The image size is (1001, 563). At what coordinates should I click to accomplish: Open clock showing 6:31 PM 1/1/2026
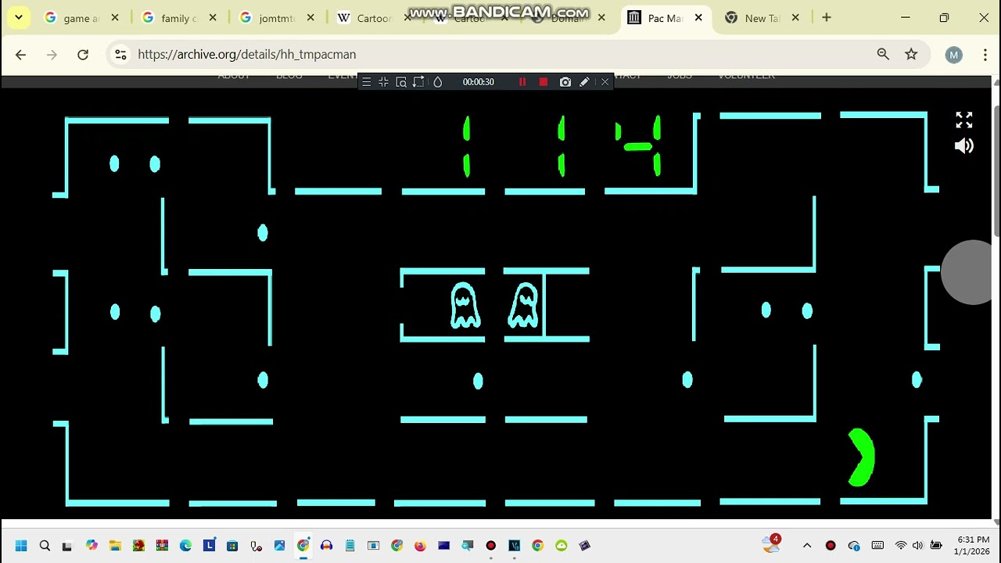point(973,546)
